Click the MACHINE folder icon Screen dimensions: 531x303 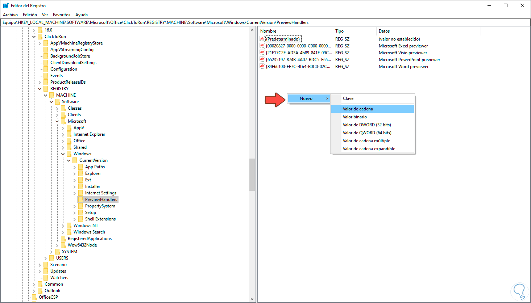click(51, 95)
